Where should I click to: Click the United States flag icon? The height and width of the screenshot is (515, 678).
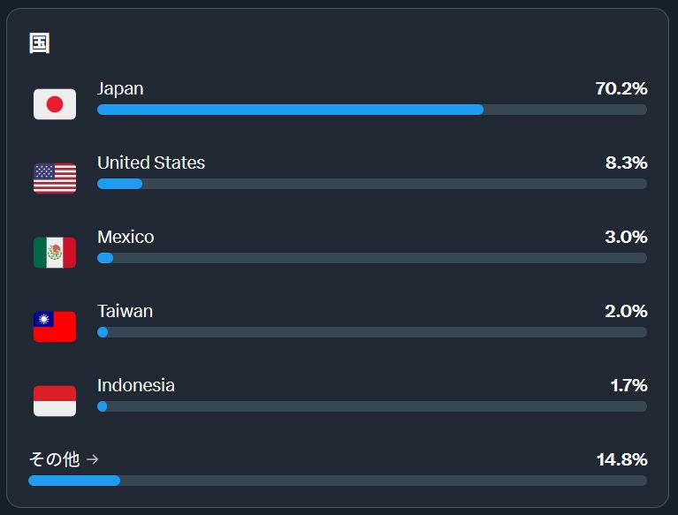tap(55, 178)
